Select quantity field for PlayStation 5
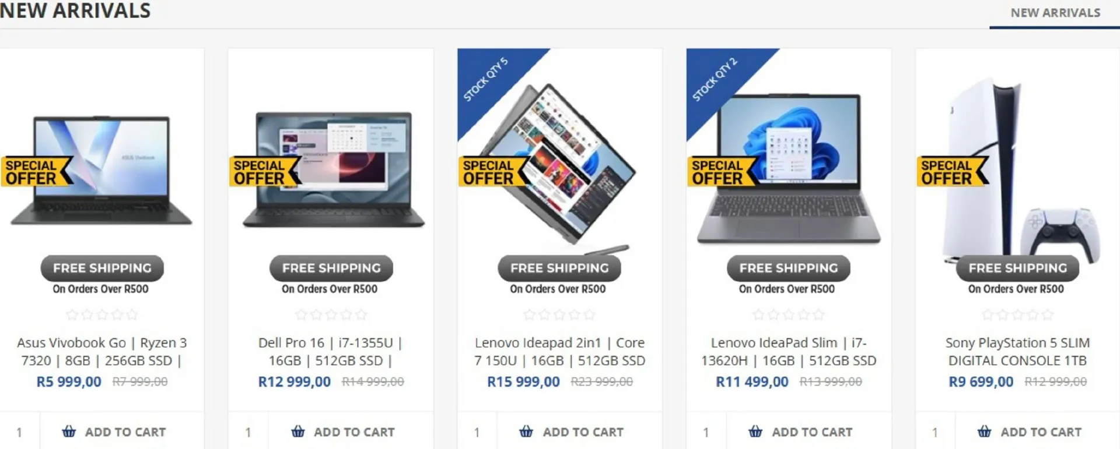Image resolution: width=1120 pixels, height=449 pixels. pyautogui.click(x=935, y=432)
